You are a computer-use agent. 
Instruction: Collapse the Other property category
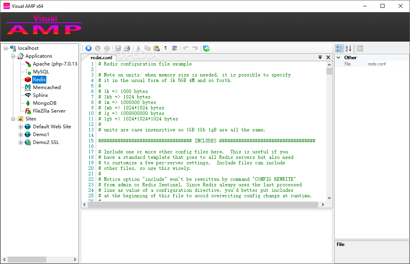pyautogui.click(x=339, y=58)
